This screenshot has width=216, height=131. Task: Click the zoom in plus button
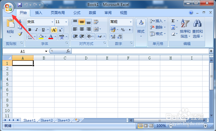point(205,126)
